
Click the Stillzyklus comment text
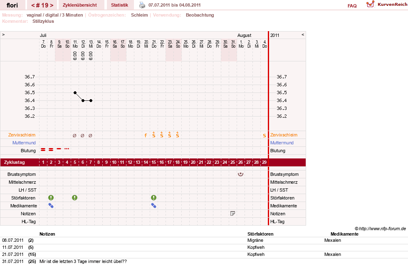[x=43, y=21]
